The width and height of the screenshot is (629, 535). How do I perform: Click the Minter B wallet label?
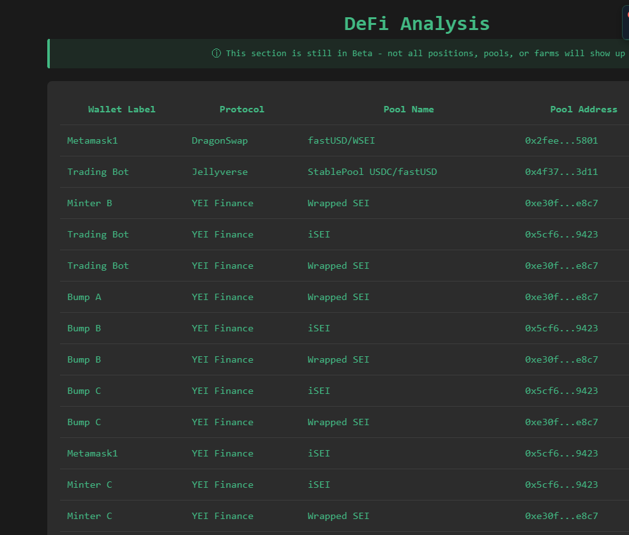89,203
